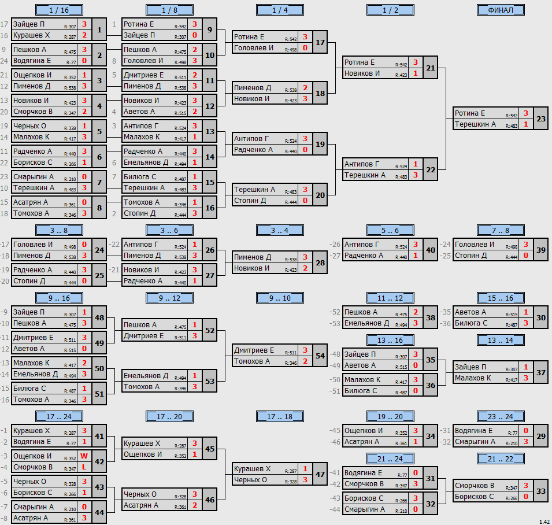This screenshot has width=552, height=525.
Task: Select the '3 .. 4' placement header
Action: click(x=280, y=230)
